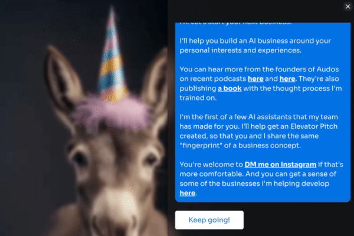Click the donkey's left ear

pos(62,79)
